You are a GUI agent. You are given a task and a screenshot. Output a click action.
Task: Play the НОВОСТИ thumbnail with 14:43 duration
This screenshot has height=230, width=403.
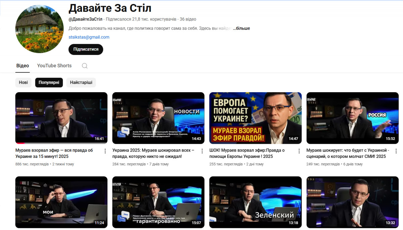pyautogui.click(x=159, y=118)
